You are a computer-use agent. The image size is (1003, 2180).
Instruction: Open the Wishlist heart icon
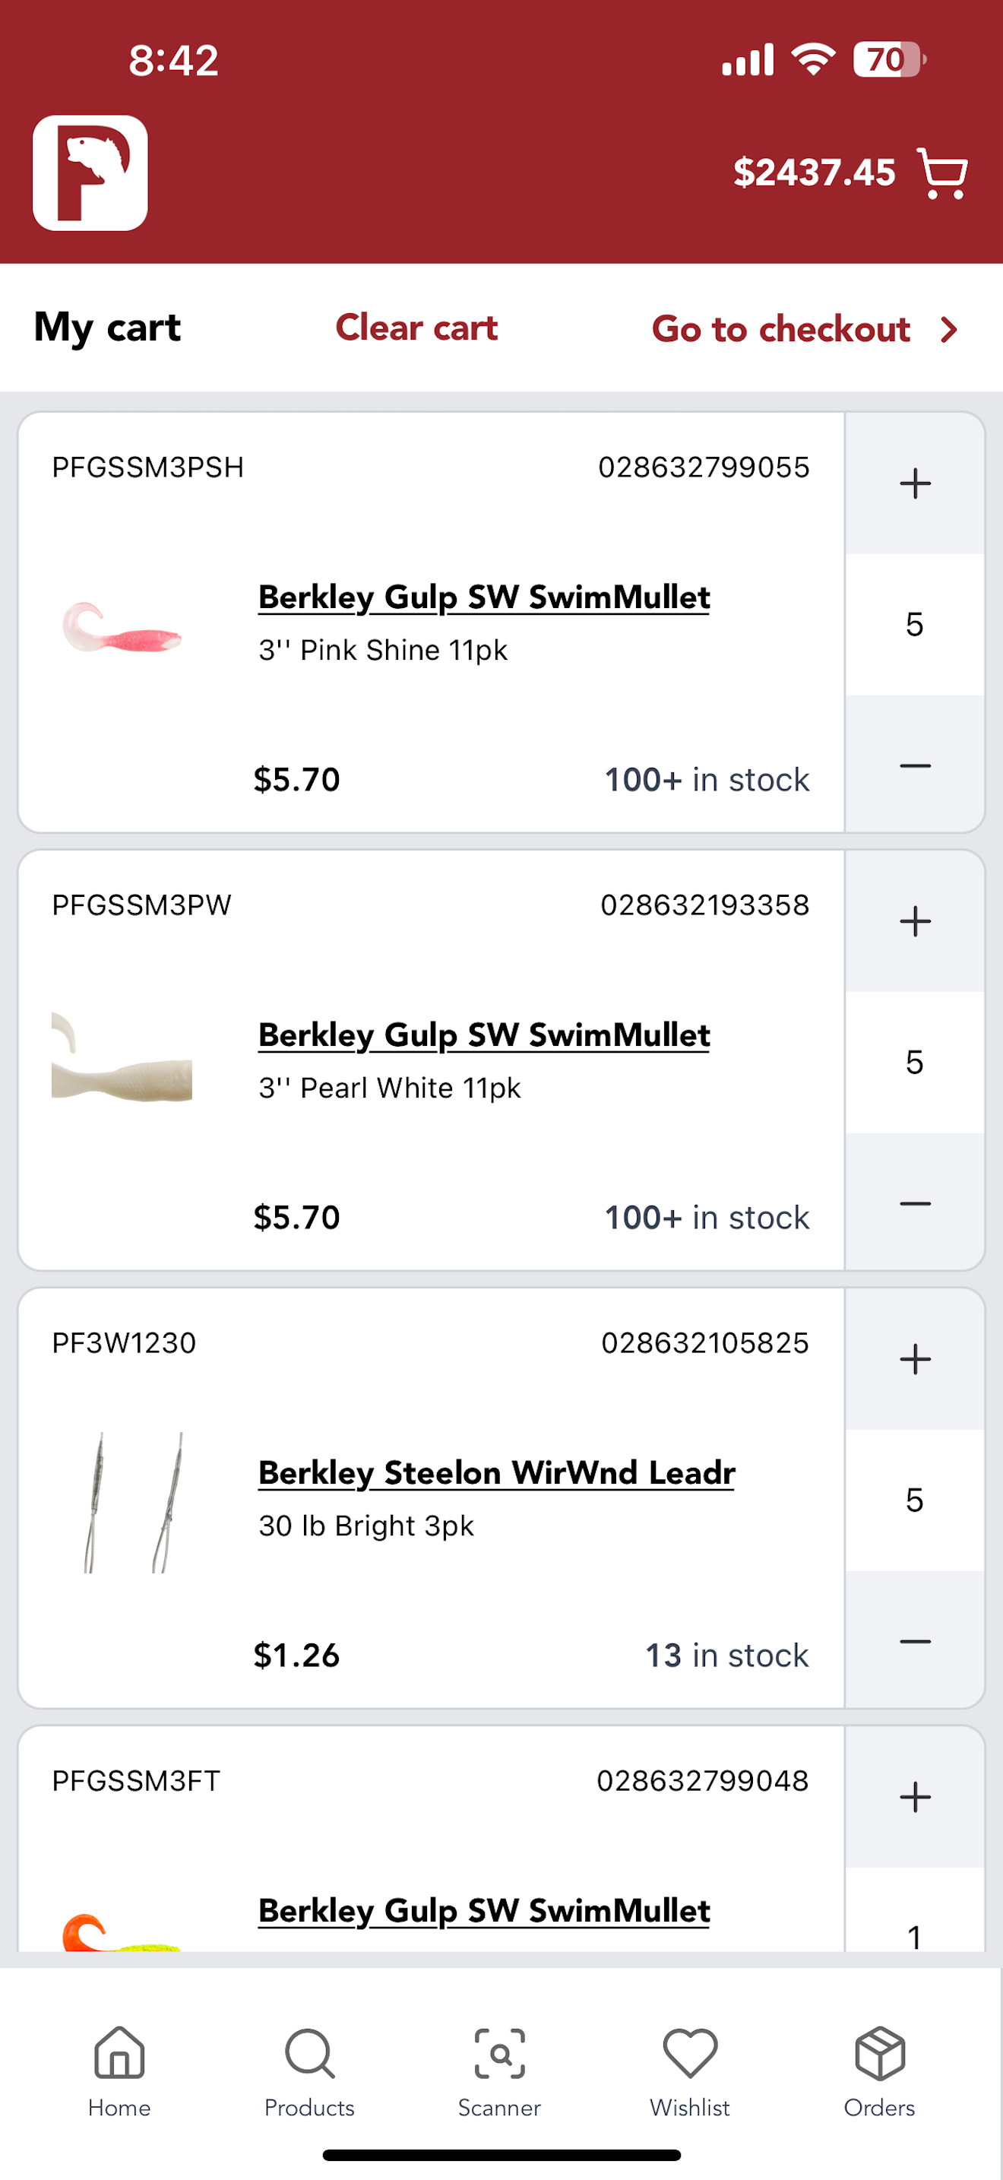point(690,2071)
